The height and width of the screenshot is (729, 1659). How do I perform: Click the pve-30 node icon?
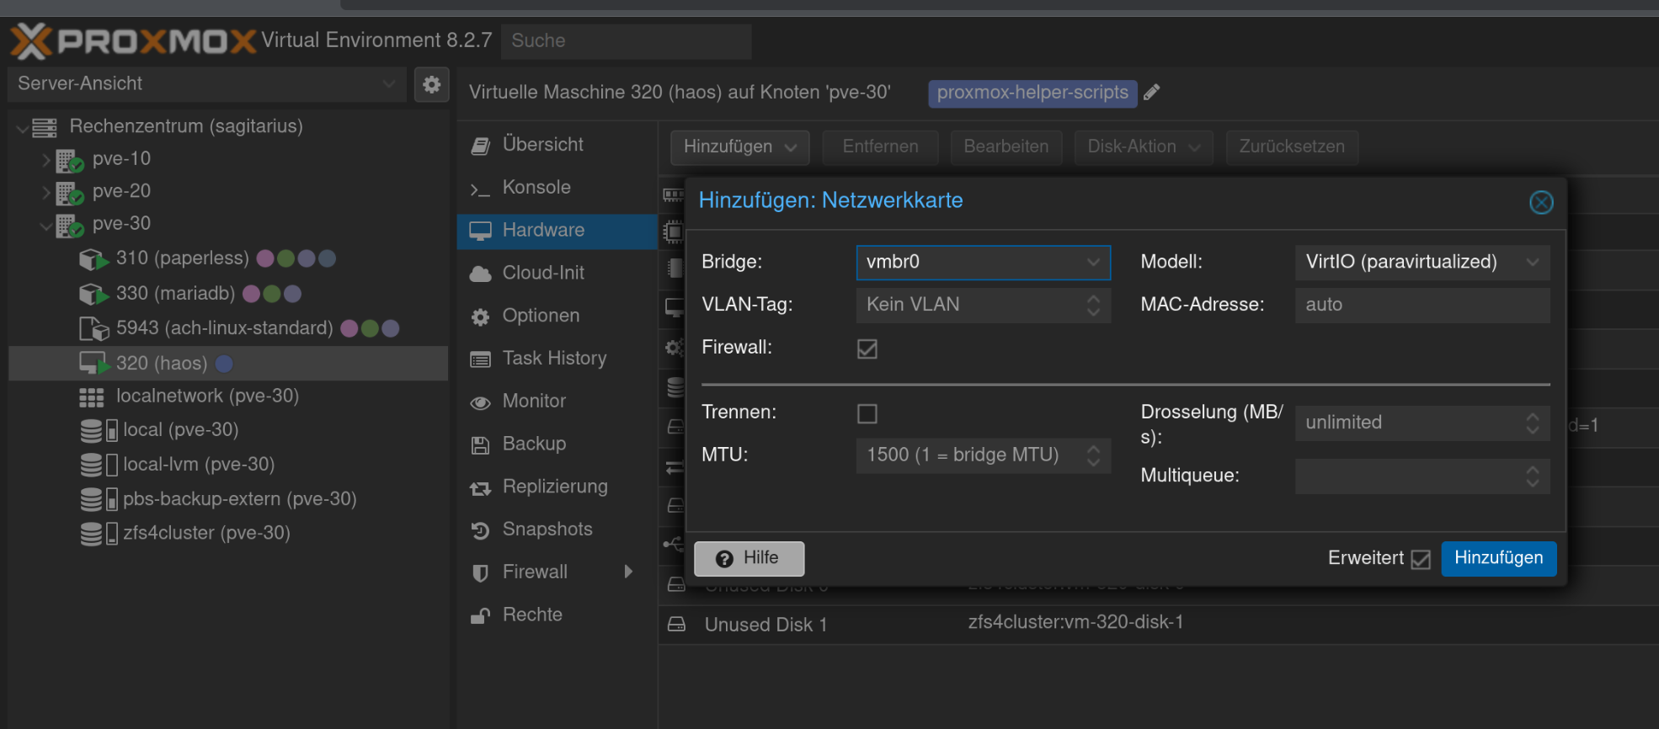[70, 225]
